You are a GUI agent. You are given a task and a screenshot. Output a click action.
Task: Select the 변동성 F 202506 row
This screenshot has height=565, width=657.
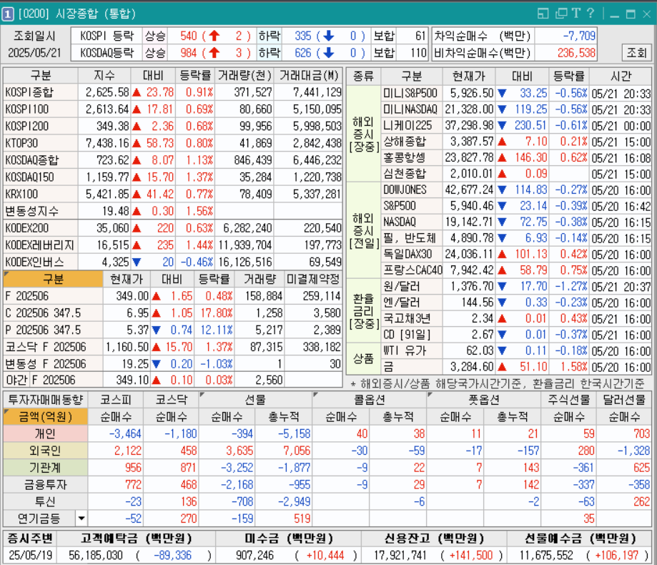click(x=172, y=364)
